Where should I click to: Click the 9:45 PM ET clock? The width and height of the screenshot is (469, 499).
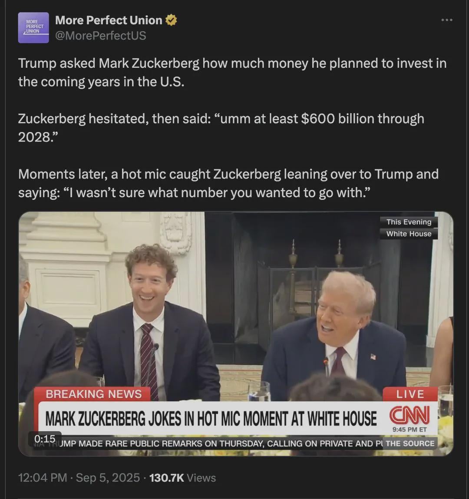pyautogui.click(x=410, y=430)
